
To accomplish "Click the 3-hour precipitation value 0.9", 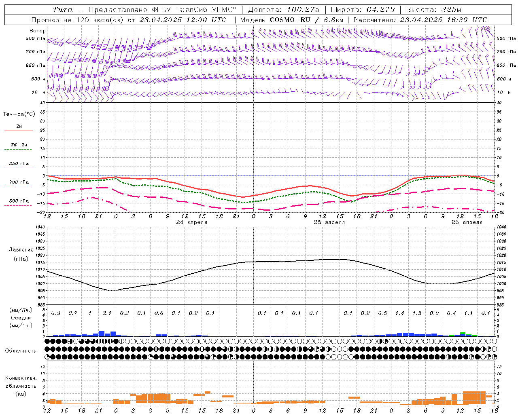I will pos(434,313).
